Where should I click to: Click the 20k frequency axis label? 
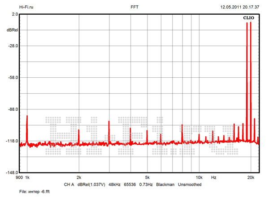point(251,178)
